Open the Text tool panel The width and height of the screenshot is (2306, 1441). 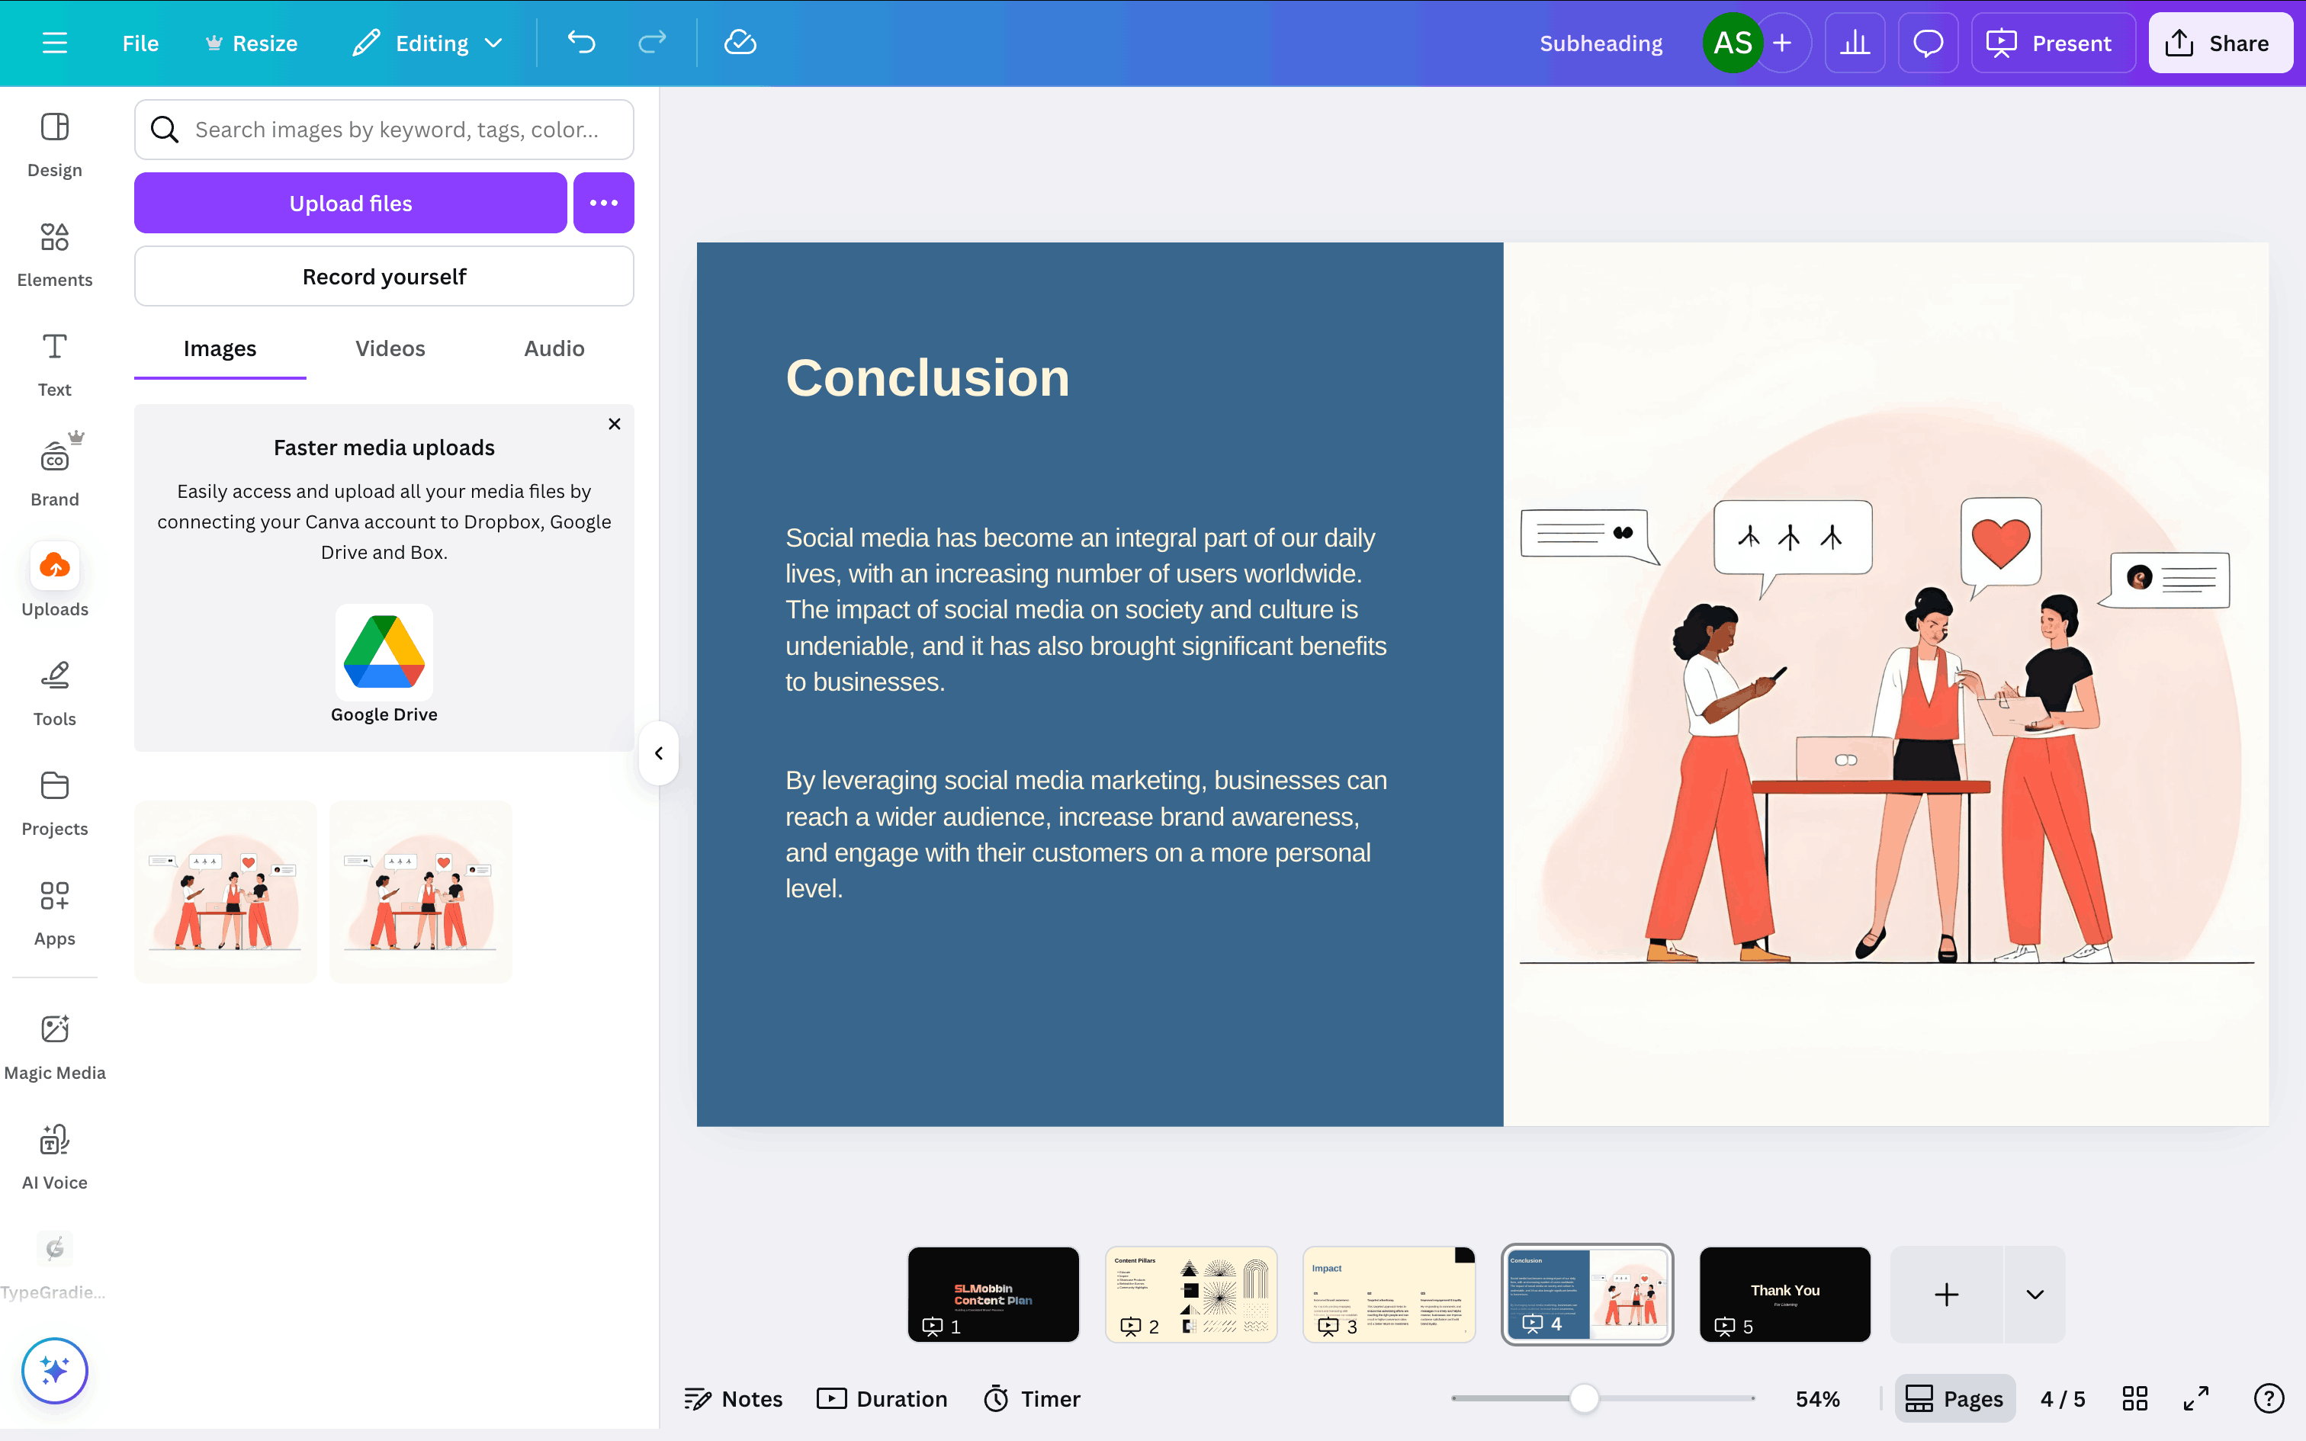coord(54,363)
